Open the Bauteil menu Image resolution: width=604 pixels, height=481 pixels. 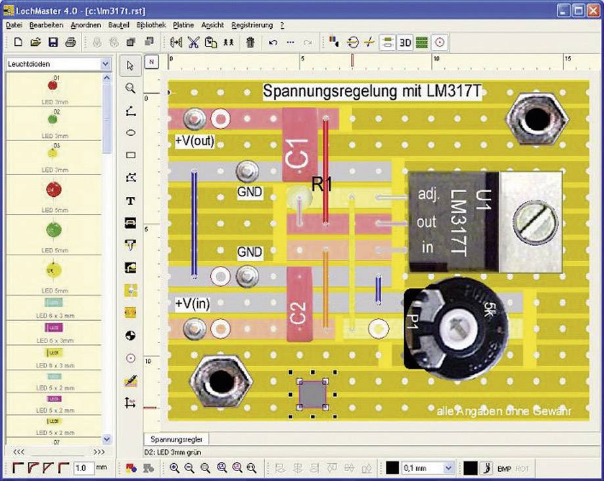[x=118, y=25]
